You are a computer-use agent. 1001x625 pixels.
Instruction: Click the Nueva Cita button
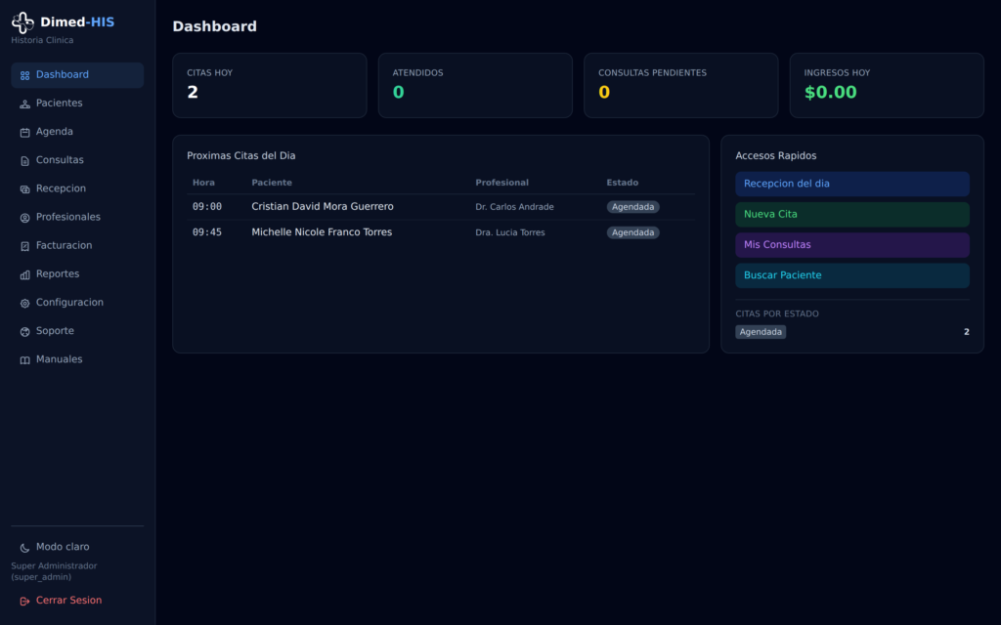852,214
